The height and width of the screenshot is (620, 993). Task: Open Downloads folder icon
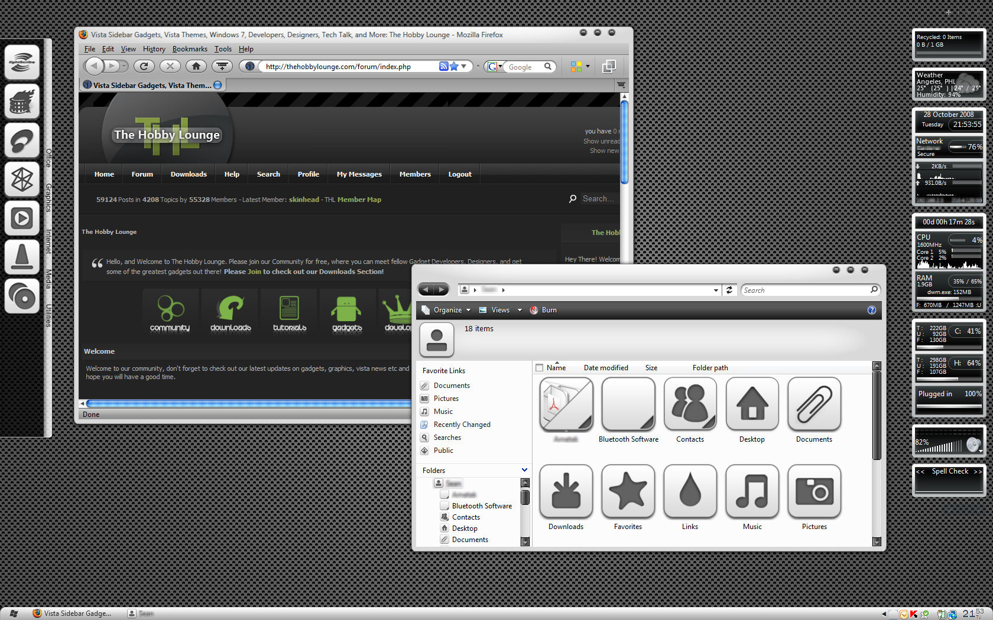(566, 492)
